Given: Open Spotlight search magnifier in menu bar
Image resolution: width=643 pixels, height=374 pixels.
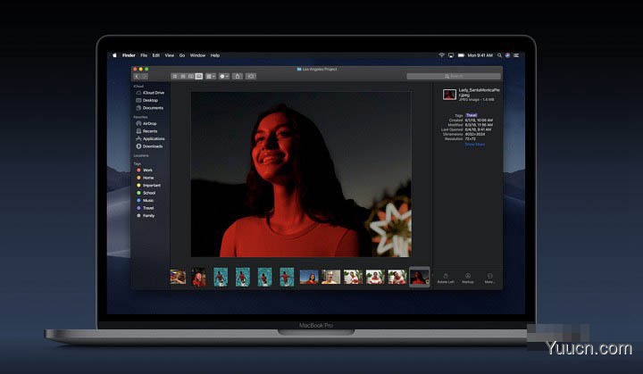Looking at the screenshot, I should (x=499, y=55).
